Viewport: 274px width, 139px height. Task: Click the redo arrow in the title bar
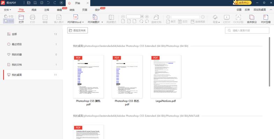[x=55, y=3]
